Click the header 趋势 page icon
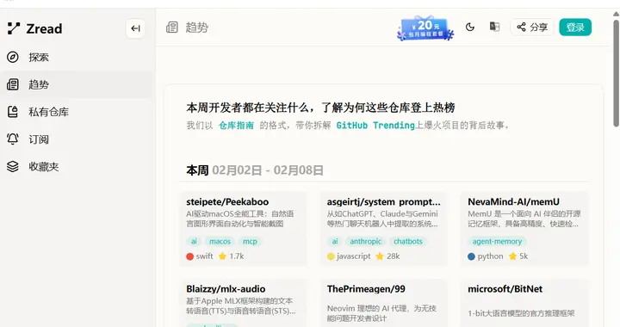Screen dimensions: 620x327 point(172,28)
